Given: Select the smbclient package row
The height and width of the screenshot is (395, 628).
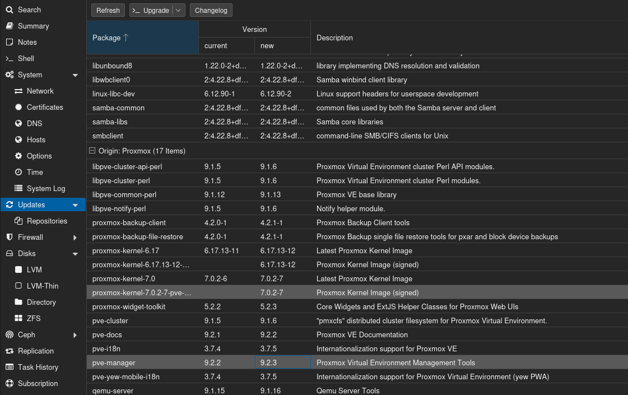Looking at the screenshot, I should (x=357, y=136).
